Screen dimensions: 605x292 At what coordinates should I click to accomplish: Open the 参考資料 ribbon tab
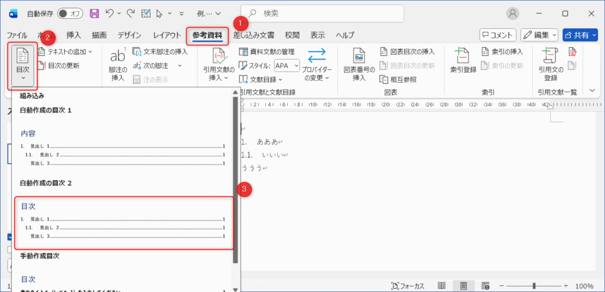207,35
